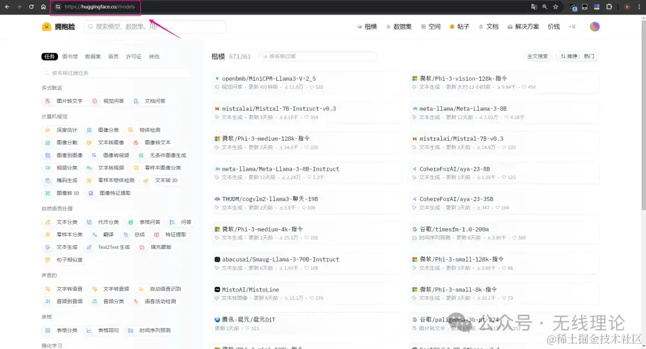Click the 音频分类 task icon
The width and height of the screenshot is (646, 349).
[x=95, y=302]
